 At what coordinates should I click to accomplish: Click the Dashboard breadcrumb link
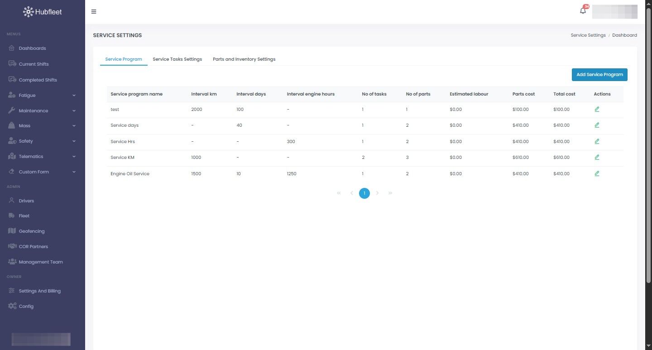pyautogui.click(x=625, y=35)
